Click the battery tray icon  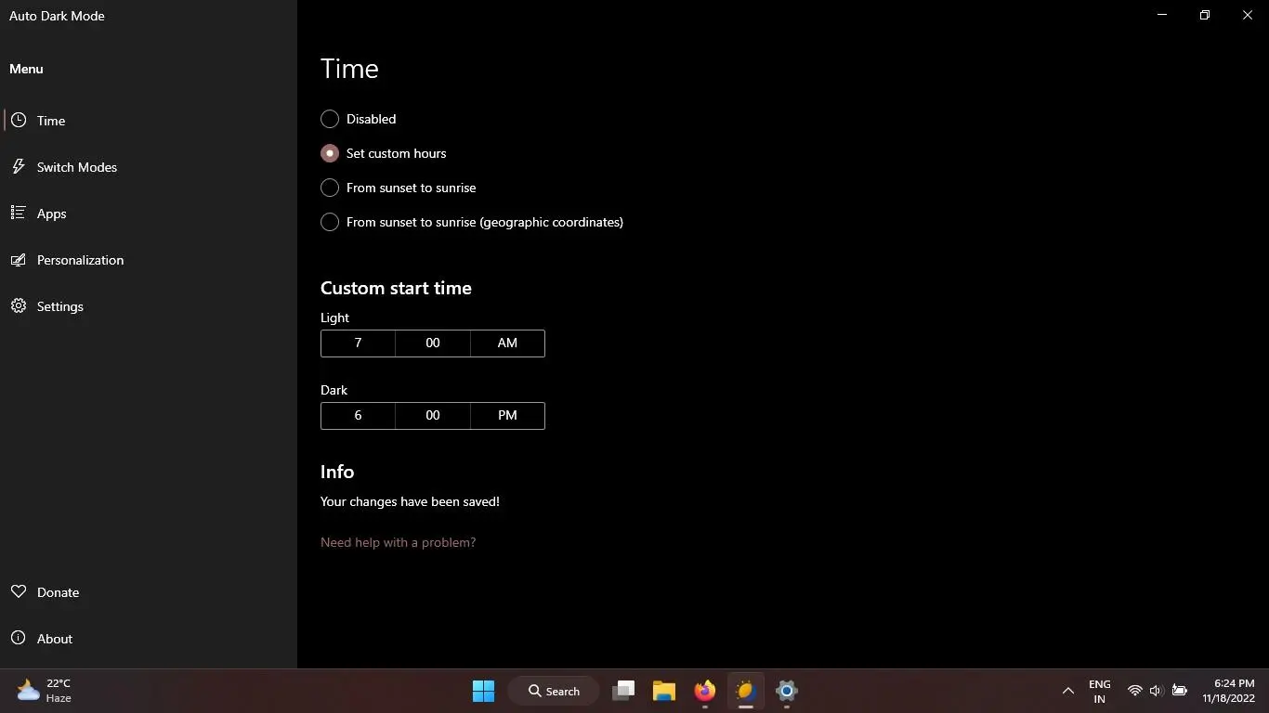point(1180,691)
